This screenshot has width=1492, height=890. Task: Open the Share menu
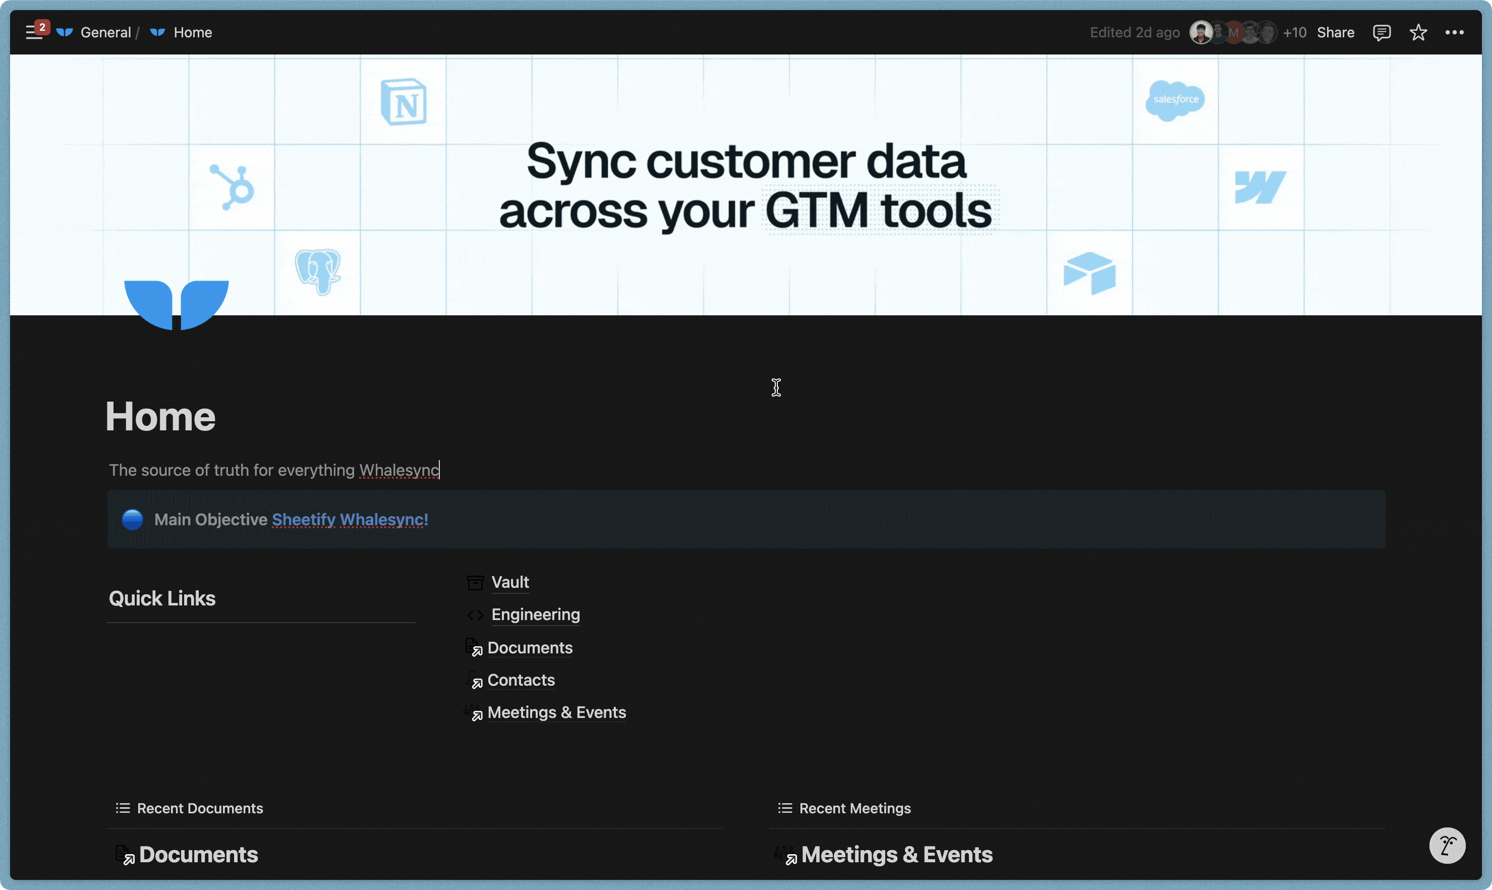pyautogui.click(x=1335, y=32)
